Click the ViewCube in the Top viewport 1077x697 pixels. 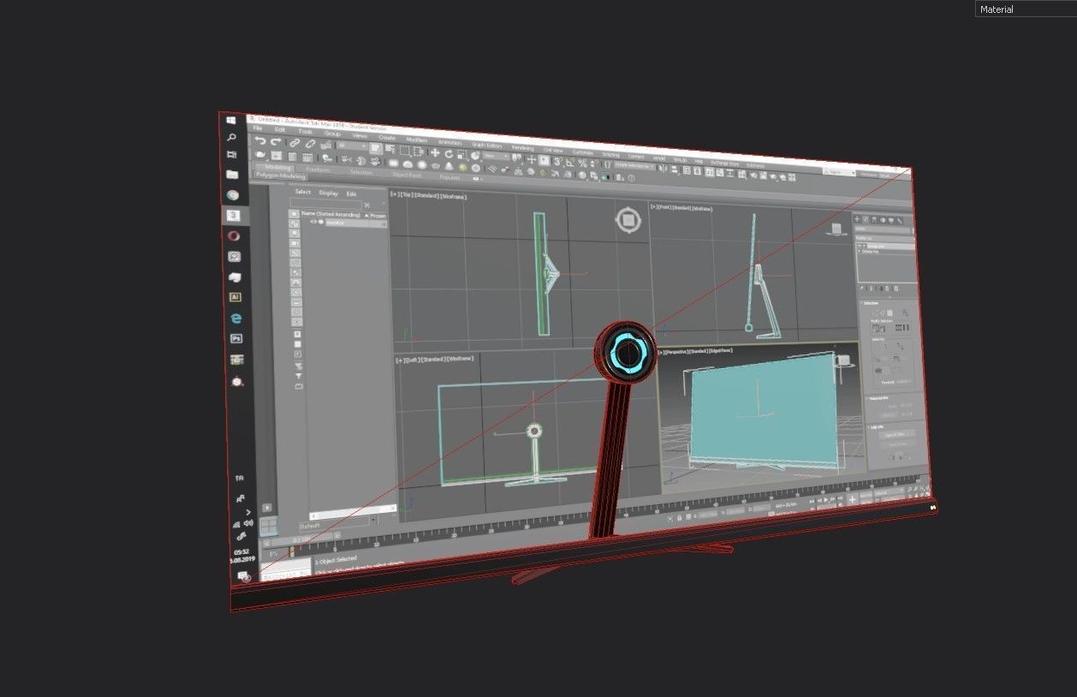628,220
